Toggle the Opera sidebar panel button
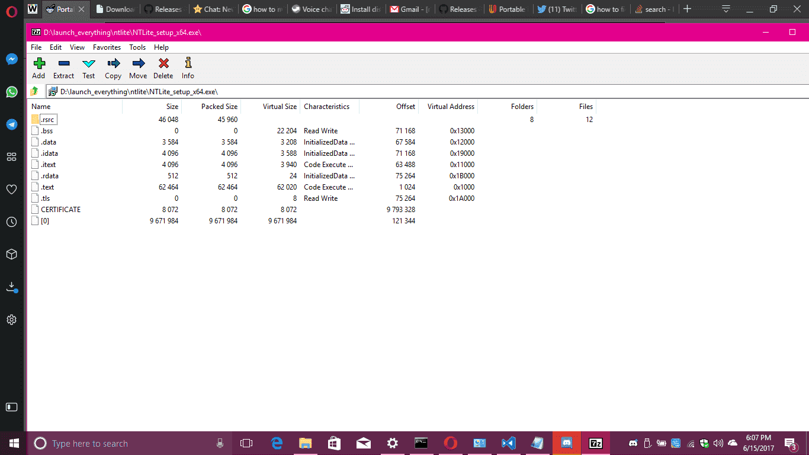The width and height of the screenshot is (809, 455). point(11,407)
